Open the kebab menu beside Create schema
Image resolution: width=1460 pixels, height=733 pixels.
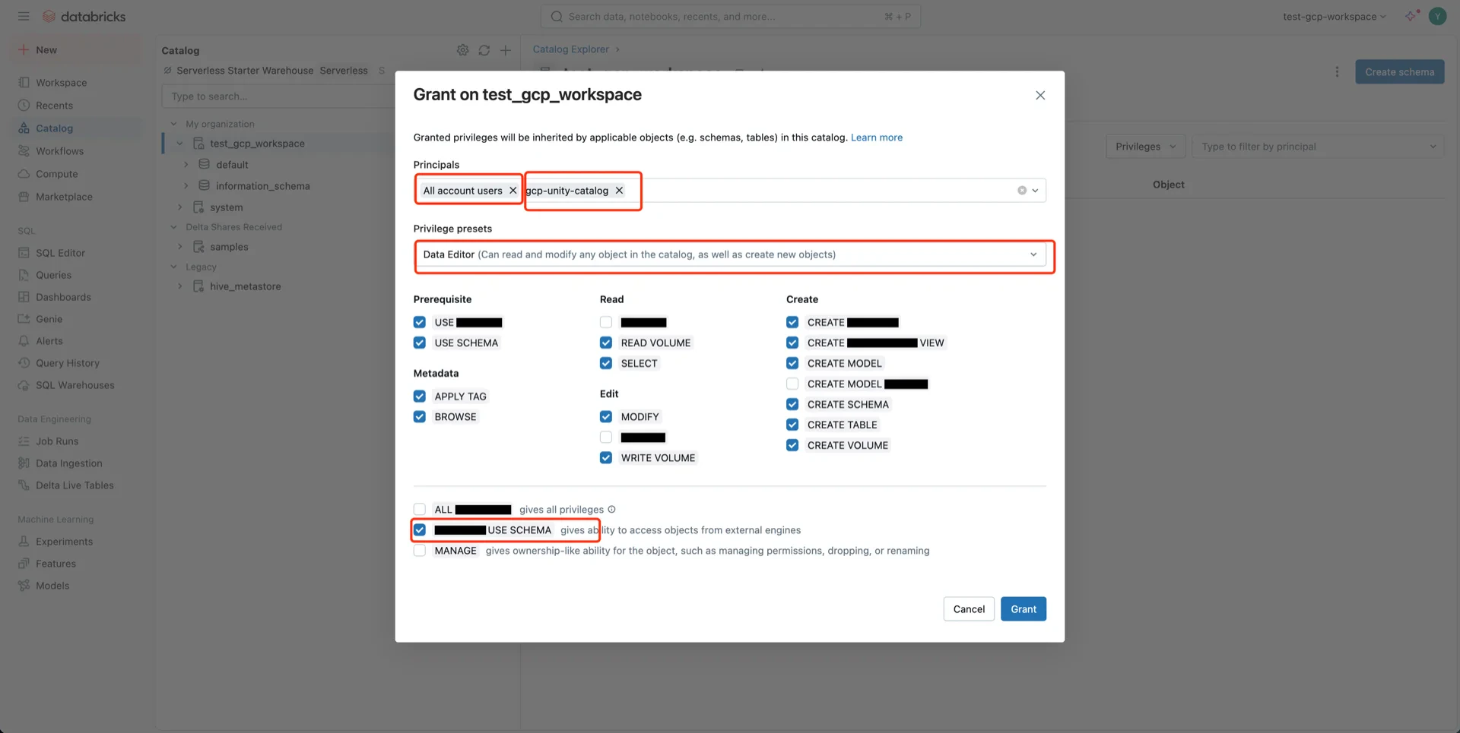pos(1337,72)
